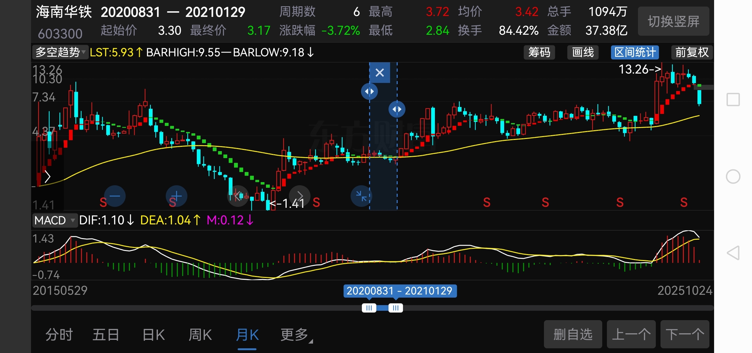Shift chart right with circular arrow

point(300,196)
